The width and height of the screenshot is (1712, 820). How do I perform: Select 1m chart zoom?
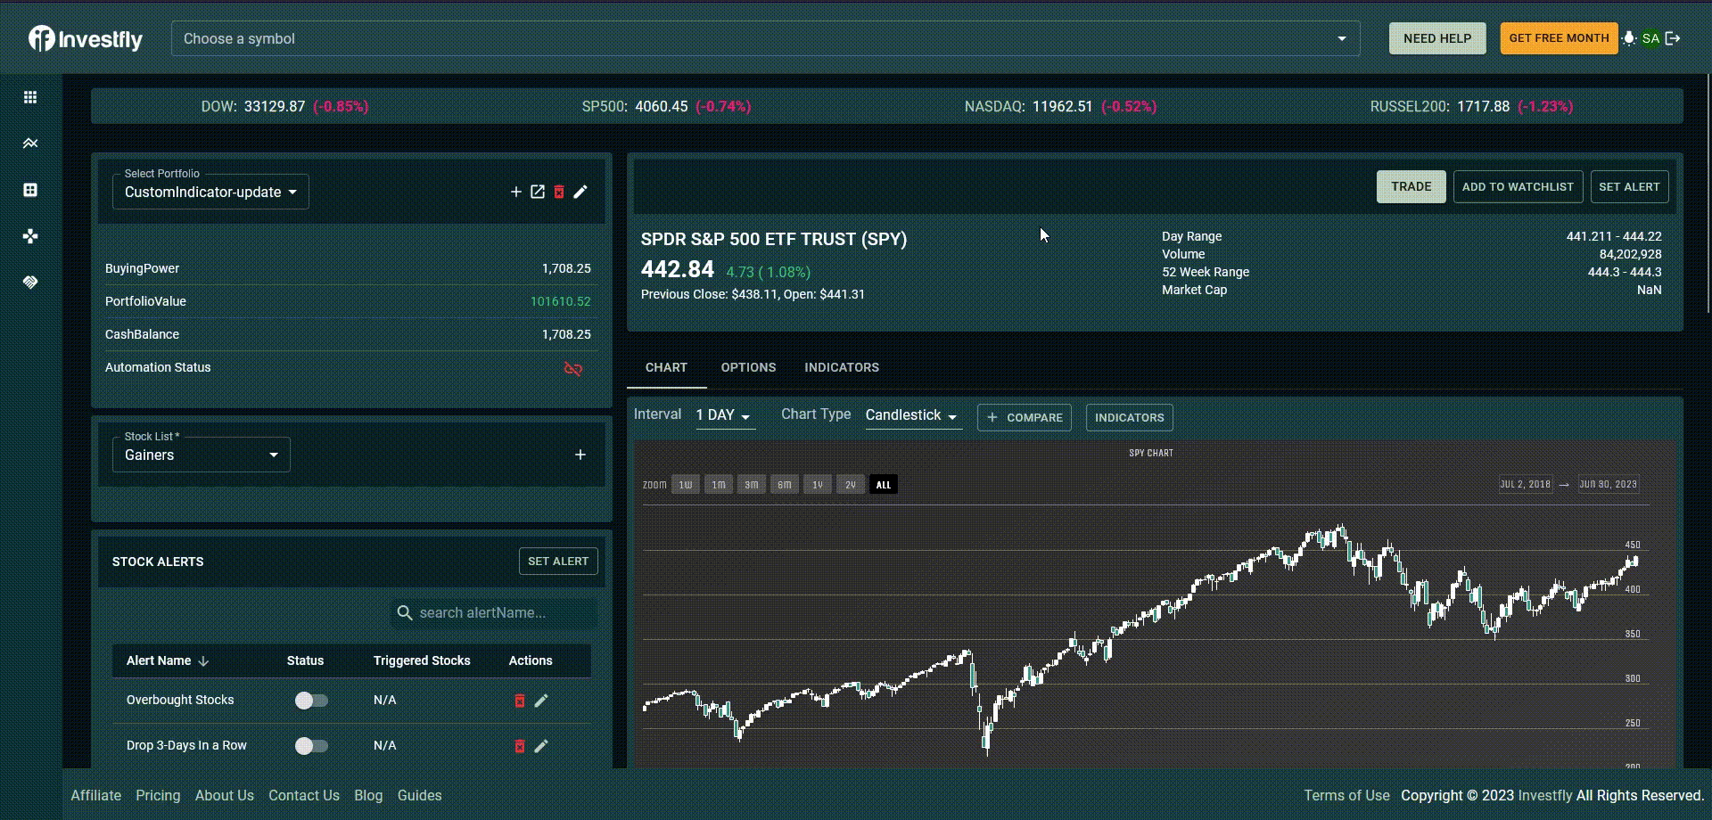[719, 485]
